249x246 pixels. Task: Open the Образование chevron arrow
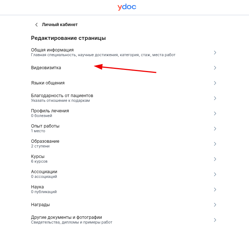pyautogui.click(x=215, y=144)
